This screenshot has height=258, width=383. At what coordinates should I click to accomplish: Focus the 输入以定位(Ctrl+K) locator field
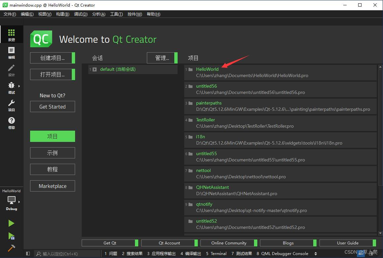coord(67,254)
